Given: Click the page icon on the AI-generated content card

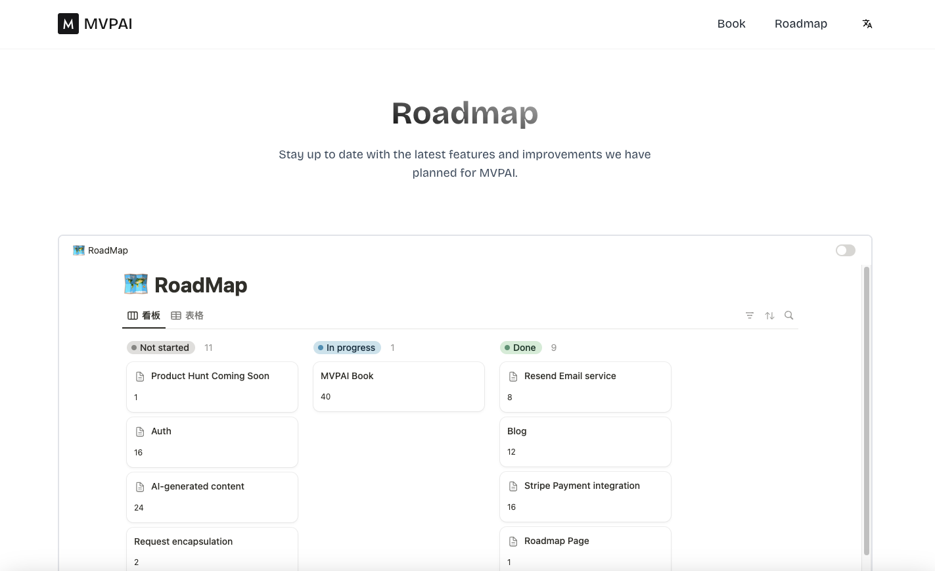Looking at the screenshot, I should [140, 487].
